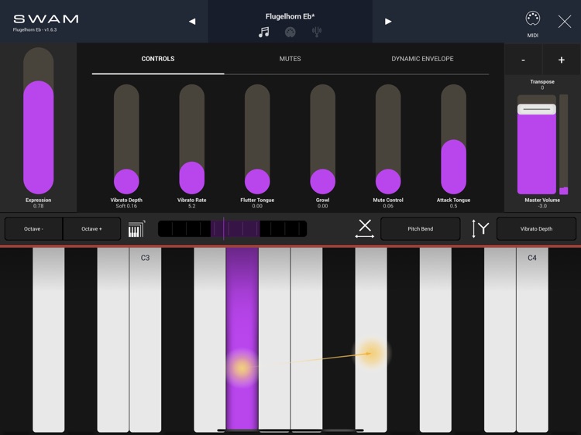Toggle the keyboard layout icon
581x435 pixels.
click(136, 229)
